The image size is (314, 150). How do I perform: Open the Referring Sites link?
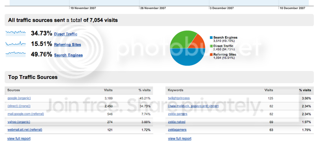coord(68,44)
